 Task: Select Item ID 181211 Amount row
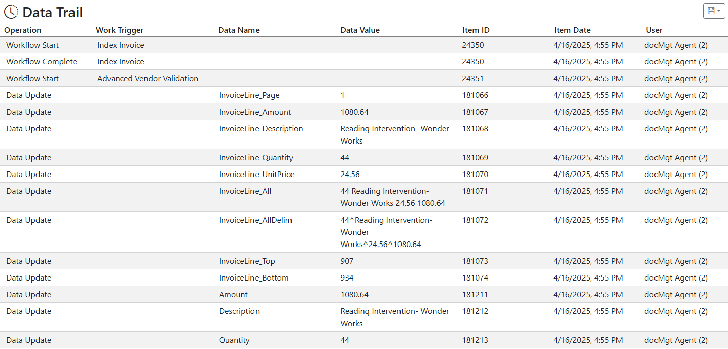click(x=364, y=294)
